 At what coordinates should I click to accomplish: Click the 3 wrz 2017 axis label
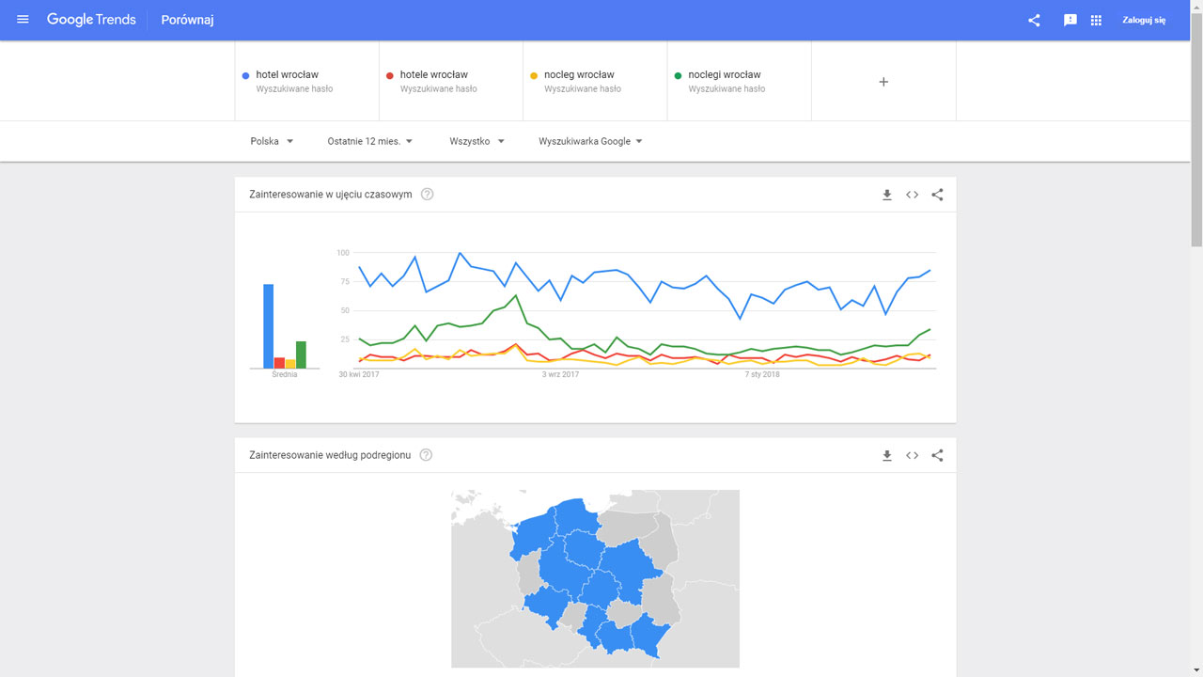pos(560,374)
